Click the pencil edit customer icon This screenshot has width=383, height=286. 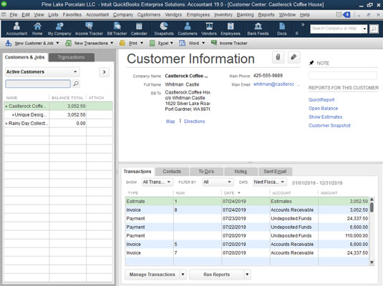click(x=294, y=57)
